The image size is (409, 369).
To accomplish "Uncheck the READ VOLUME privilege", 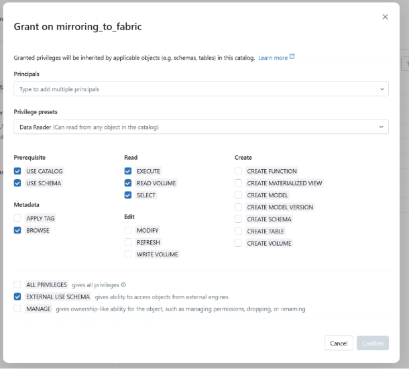I will coord(128,183).
